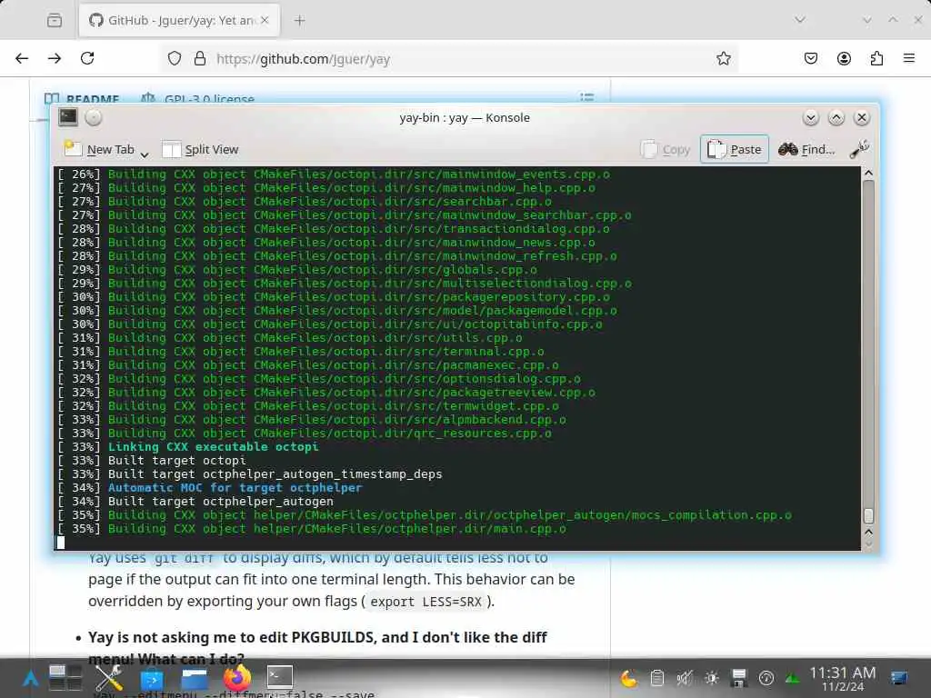Open the README outline list icon

coord(586,97)
